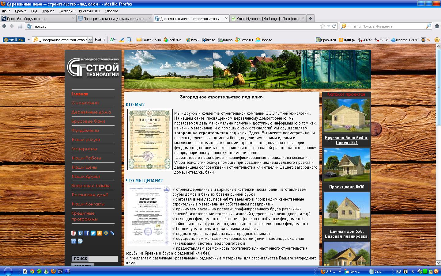Expand the Mail.ru toolbar search dropdown

tap(90, 40)
